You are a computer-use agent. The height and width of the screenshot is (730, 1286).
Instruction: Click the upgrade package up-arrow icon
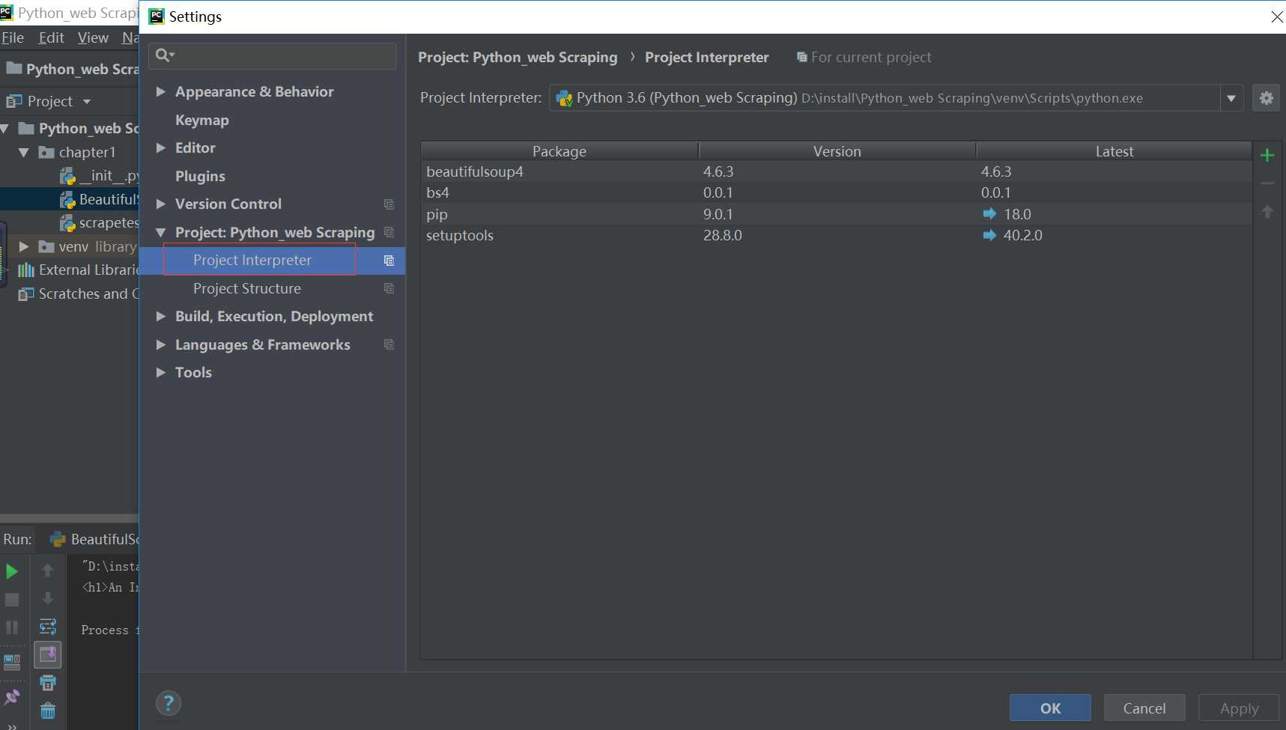point(1267,212)
